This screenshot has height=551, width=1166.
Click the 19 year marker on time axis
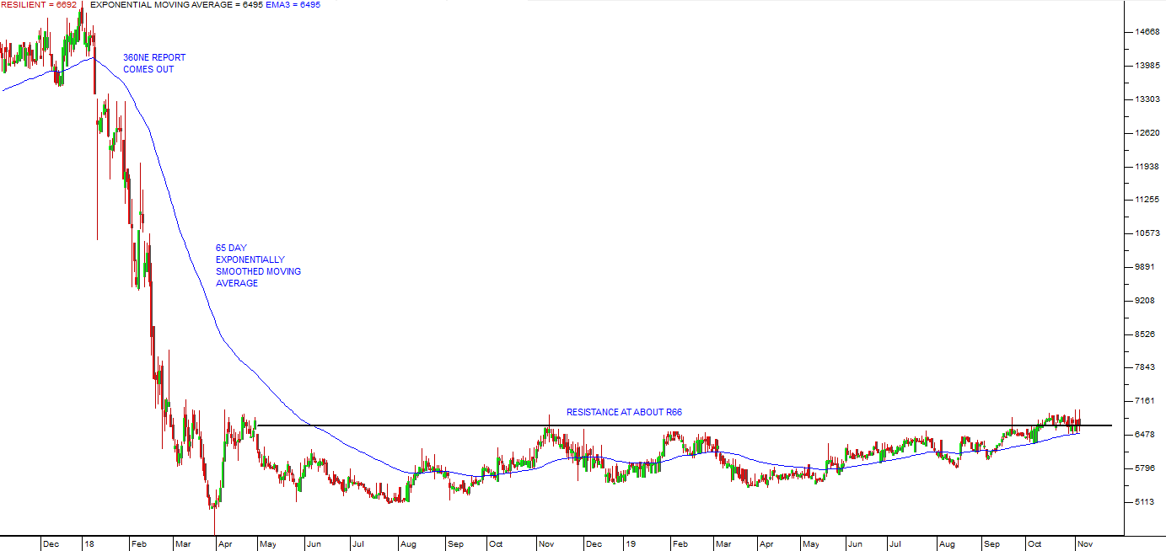(631, 544)
